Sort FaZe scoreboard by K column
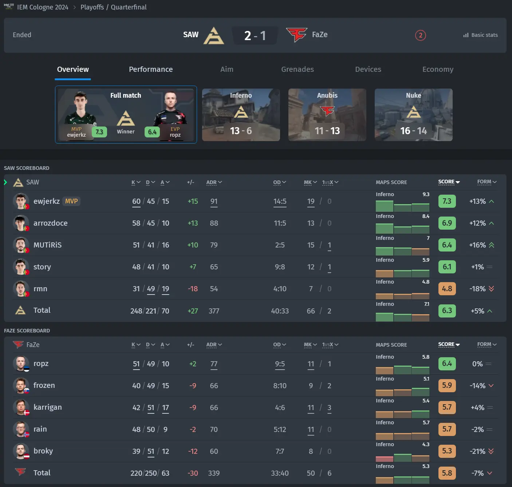 pyautogui.click(x=136, y=344)
